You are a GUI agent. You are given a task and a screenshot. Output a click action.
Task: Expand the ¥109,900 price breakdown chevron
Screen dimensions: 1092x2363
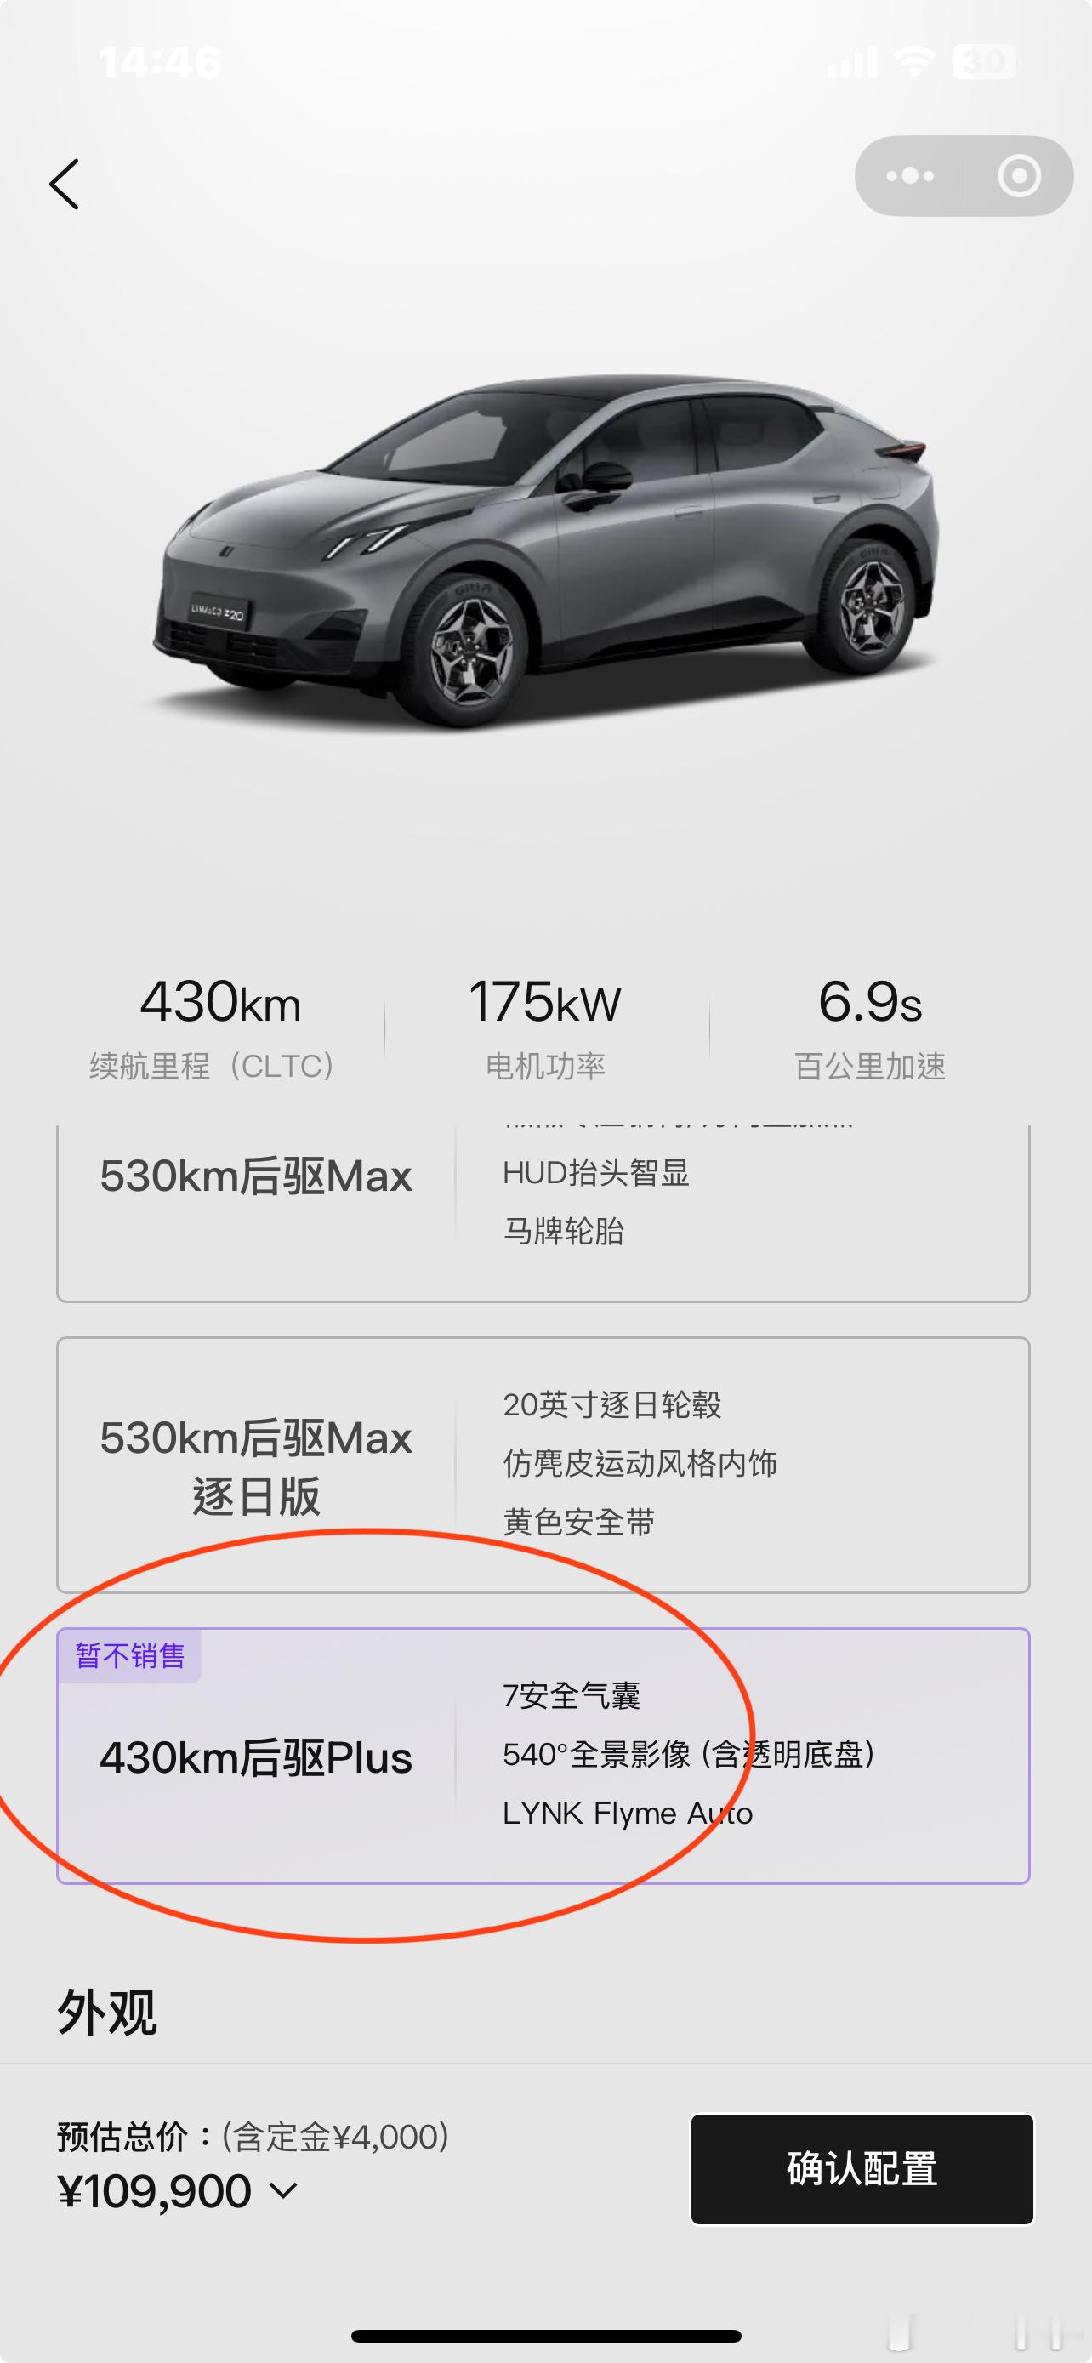[x=284, y=2191]
